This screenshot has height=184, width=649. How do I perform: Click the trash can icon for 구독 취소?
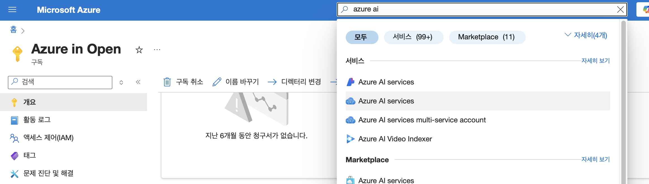(x=167, y=82)
